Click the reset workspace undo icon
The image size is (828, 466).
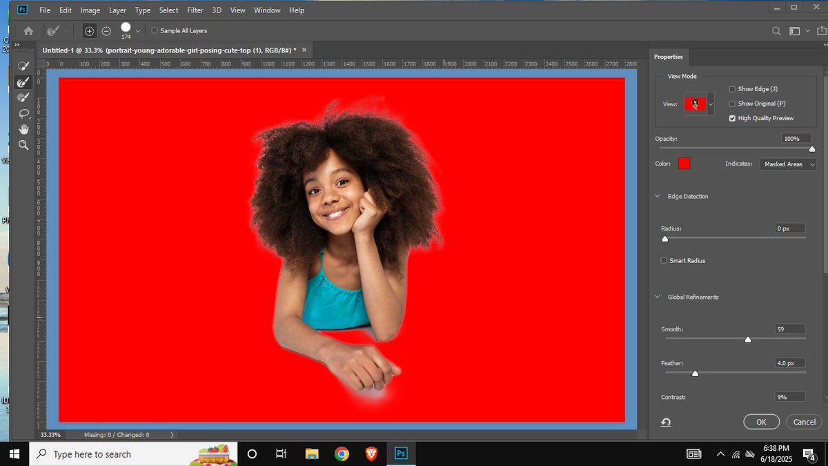666,423
